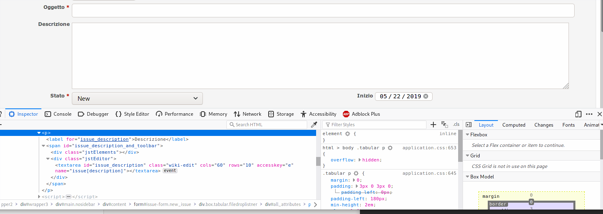Select div#wrapper3 in breadcrumbs
Viewport: 603px width, 214px height.
[x=34, y=205]
